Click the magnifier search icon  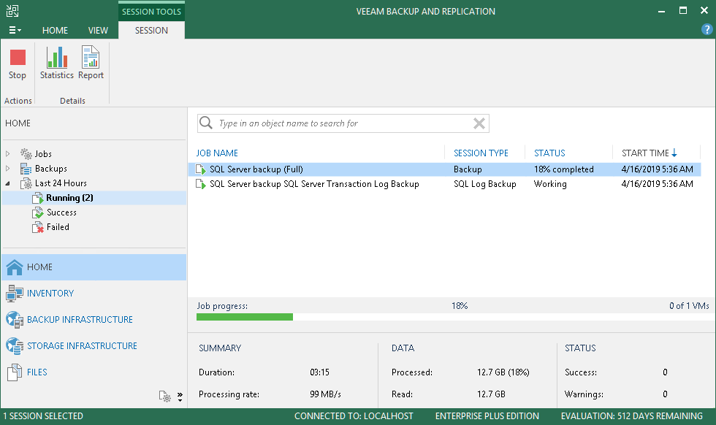[206, 123]
